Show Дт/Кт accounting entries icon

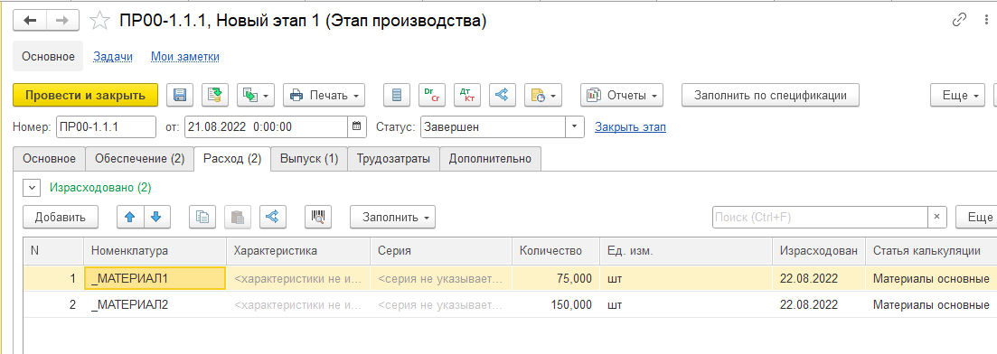coord(466,96)
